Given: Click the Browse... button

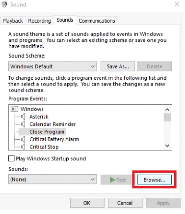Looking at the screenshot, I should (155, 180).
